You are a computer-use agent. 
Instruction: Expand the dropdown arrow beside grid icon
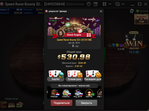110,4
